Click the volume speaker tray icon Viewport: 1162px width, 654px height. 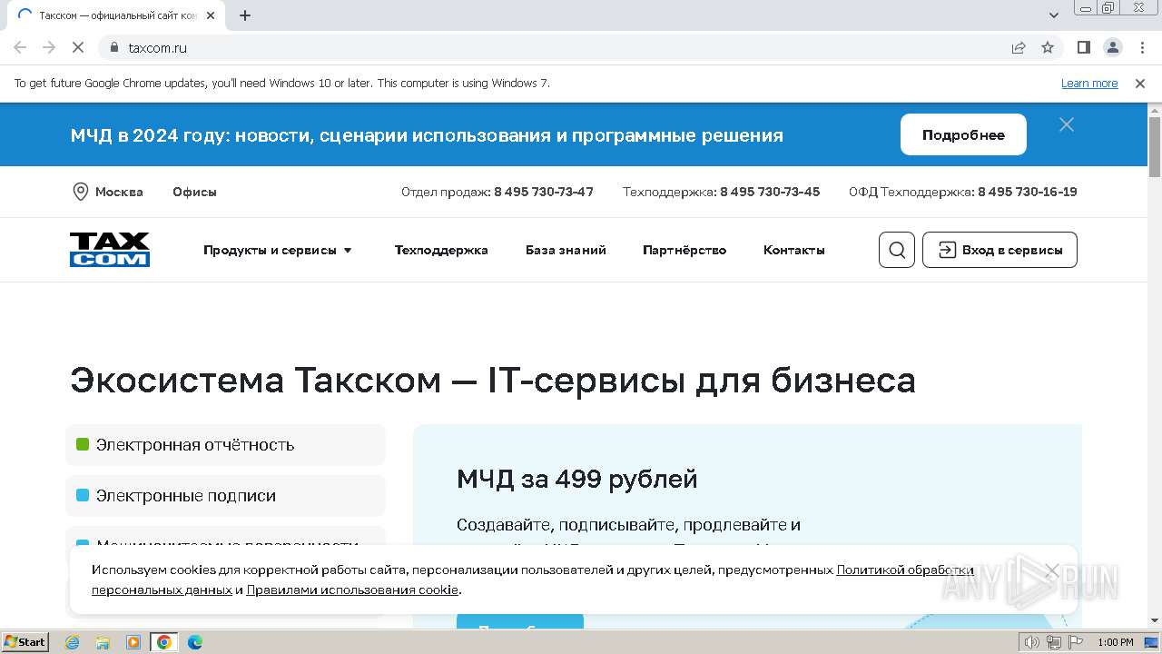coord(1031,642)
